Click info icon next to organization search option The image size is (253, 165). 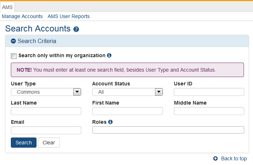[x=109, y=55]
